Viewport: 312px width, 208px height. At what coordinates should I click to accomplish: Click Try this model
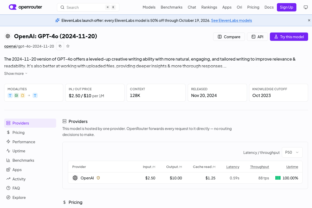(289, 37)
